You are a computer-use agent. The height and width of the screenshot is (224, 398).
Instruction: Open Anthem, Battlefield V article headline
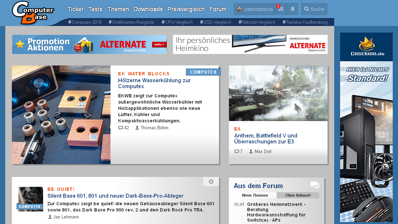pyautogui.click(x=266, y=138)
